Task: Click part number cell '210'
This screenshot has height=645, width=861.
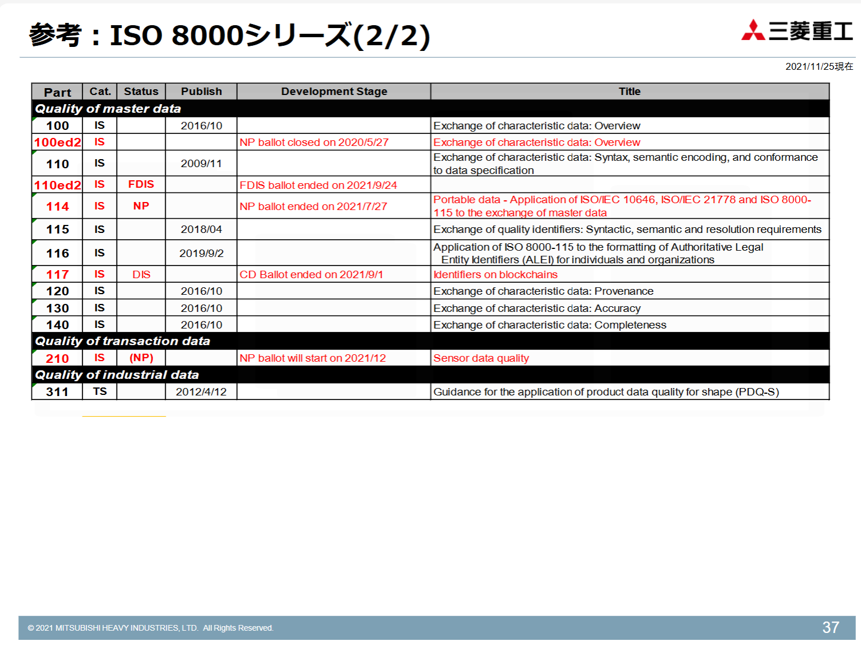Action: (57, 358)
